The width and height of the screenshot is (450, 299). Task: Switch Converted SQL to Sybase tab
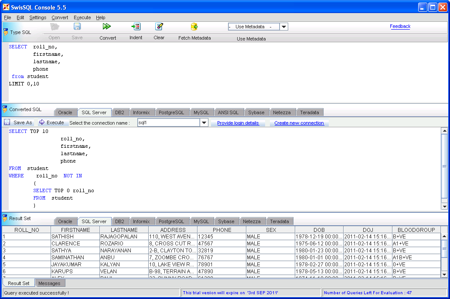pos(256,112)
